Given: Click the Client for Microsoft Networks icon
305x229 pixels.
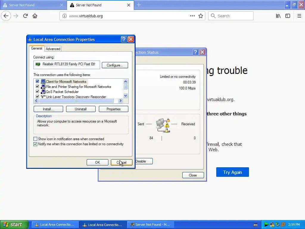Looking at the screenshot, I should [x=43, y=81].
